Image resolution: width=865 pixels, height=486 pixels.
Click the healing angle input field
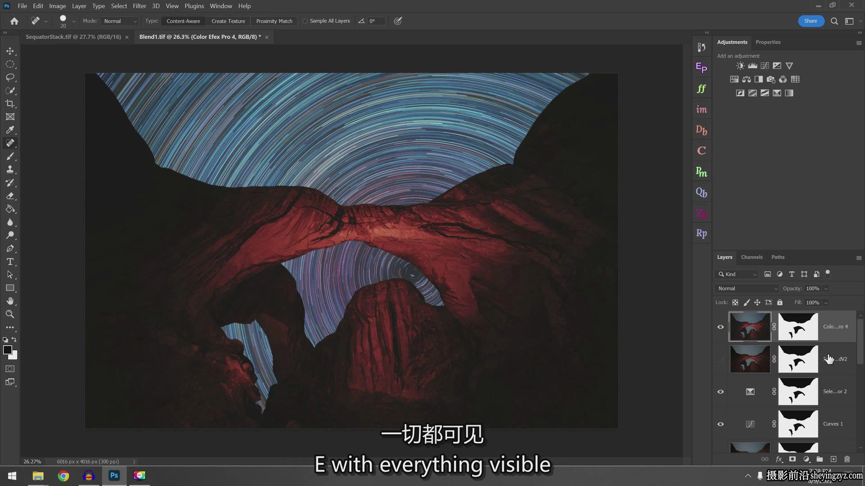point(376,21)
